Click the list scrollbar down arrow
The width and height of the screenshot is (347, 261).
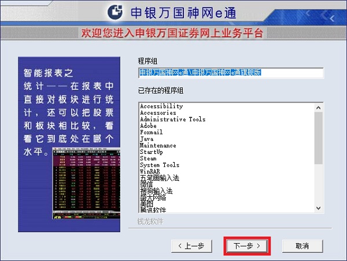[x=319, y=208]
